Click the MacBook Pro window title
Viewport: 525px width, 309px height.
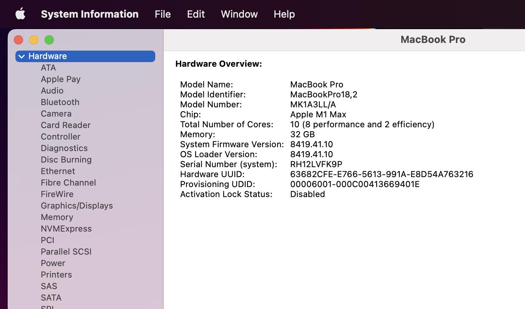433,39
